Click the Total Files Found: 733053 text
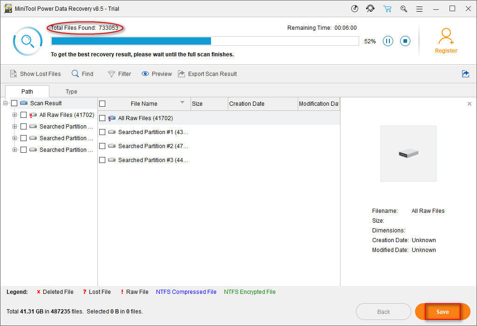 [85, 28]
